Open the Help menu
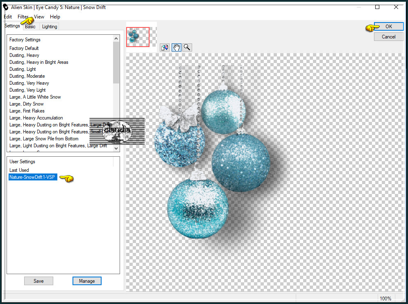Image resolution: width=408 pixels, height=304 pixels. tap(55, 17)
